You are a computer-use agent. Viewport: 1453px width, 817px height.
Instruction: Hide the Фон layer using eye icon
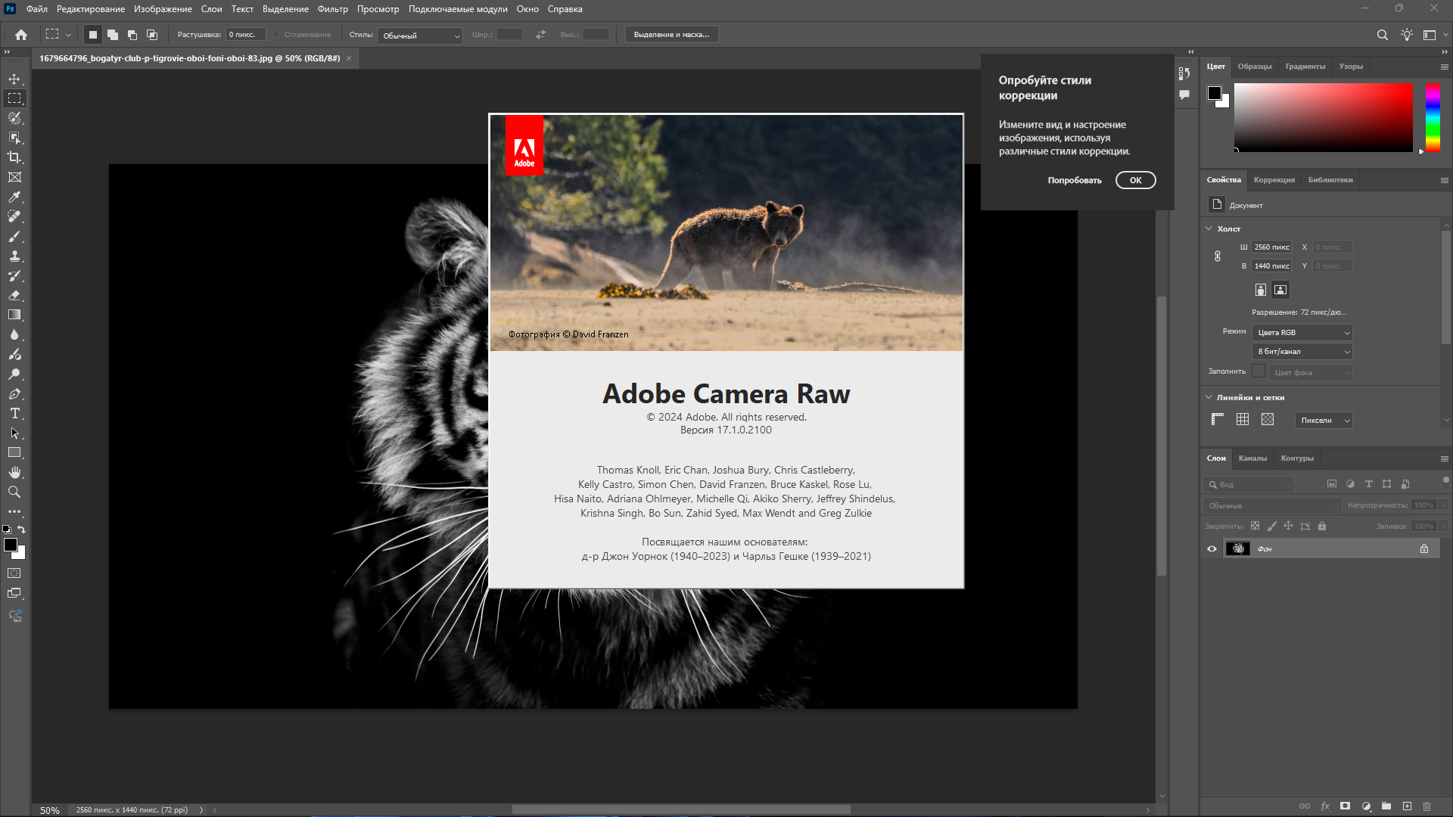pos(1212,549)
